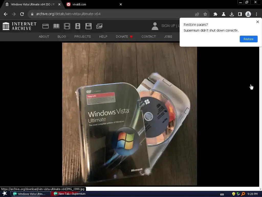
Task: Select the Windows Vista Ultimate x64 ISO tab
Action: [32, 4]
